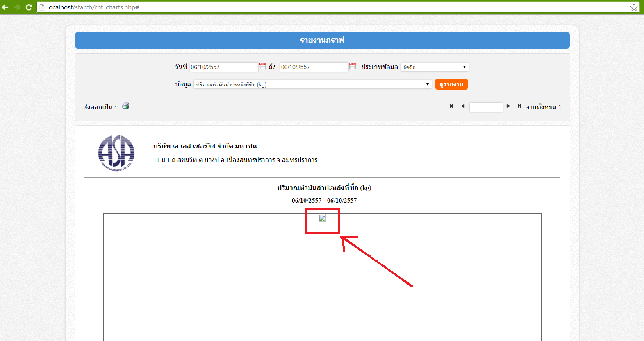
Task: Click the broken chart image placeholder
Action: pyautogui.click(x=322, y=218)
